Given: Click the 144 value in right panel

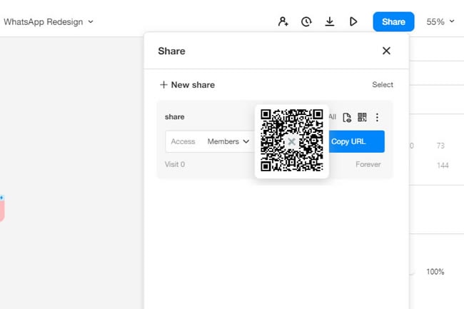Looking at the screenshot, I should (443, 166).
